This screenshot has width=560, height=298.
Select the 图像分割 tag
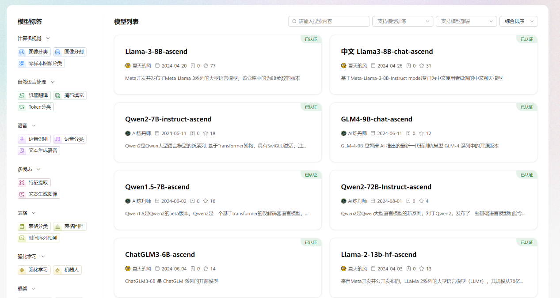70,52
